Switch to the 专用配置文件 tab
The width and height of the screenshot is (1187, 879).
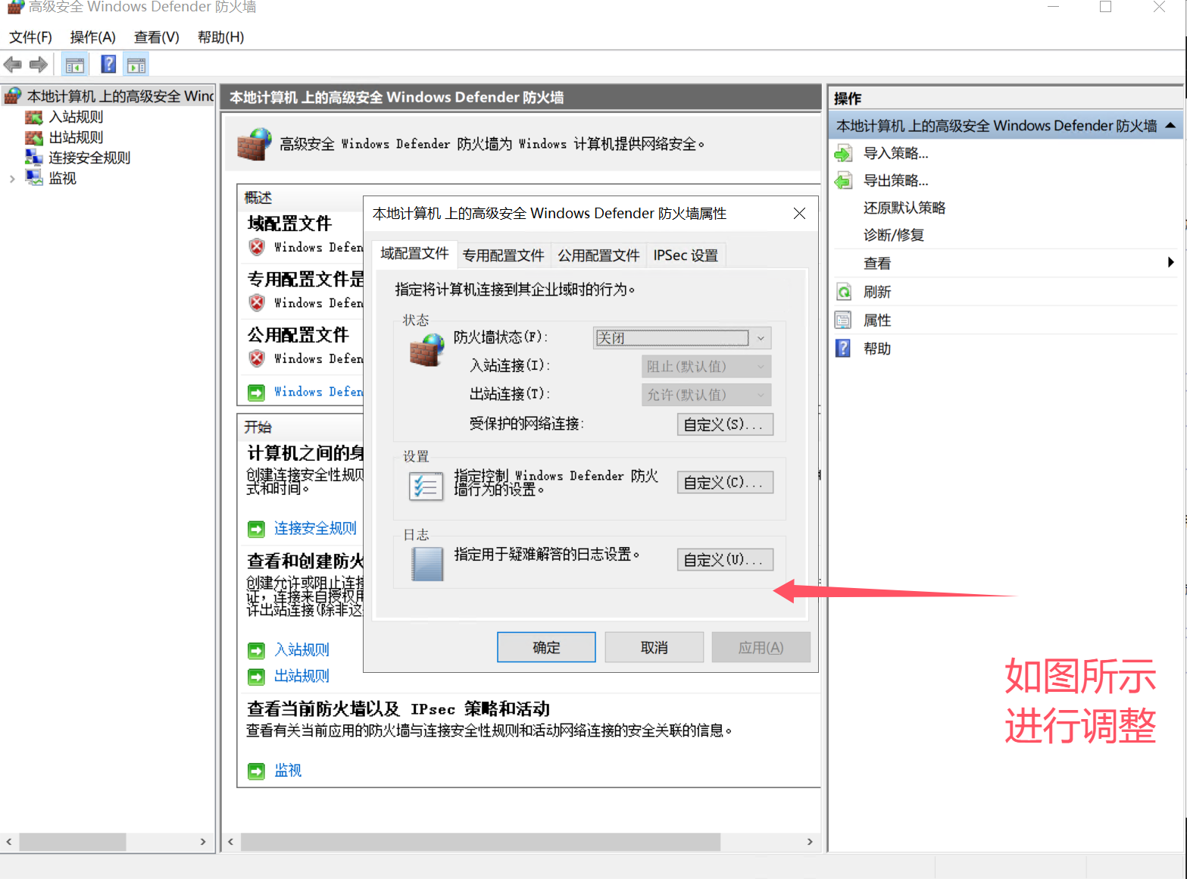click(504, 256)
